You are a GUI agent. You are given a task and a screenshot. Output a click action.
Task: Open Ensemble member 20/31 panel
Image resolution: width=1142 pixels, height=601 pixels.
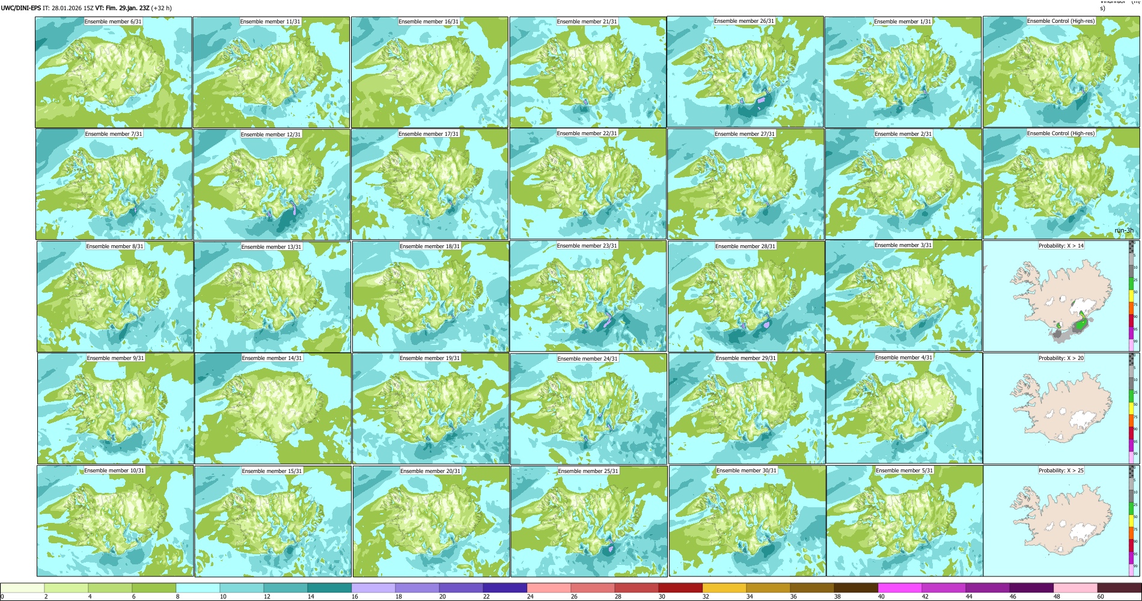pos(431,521)
